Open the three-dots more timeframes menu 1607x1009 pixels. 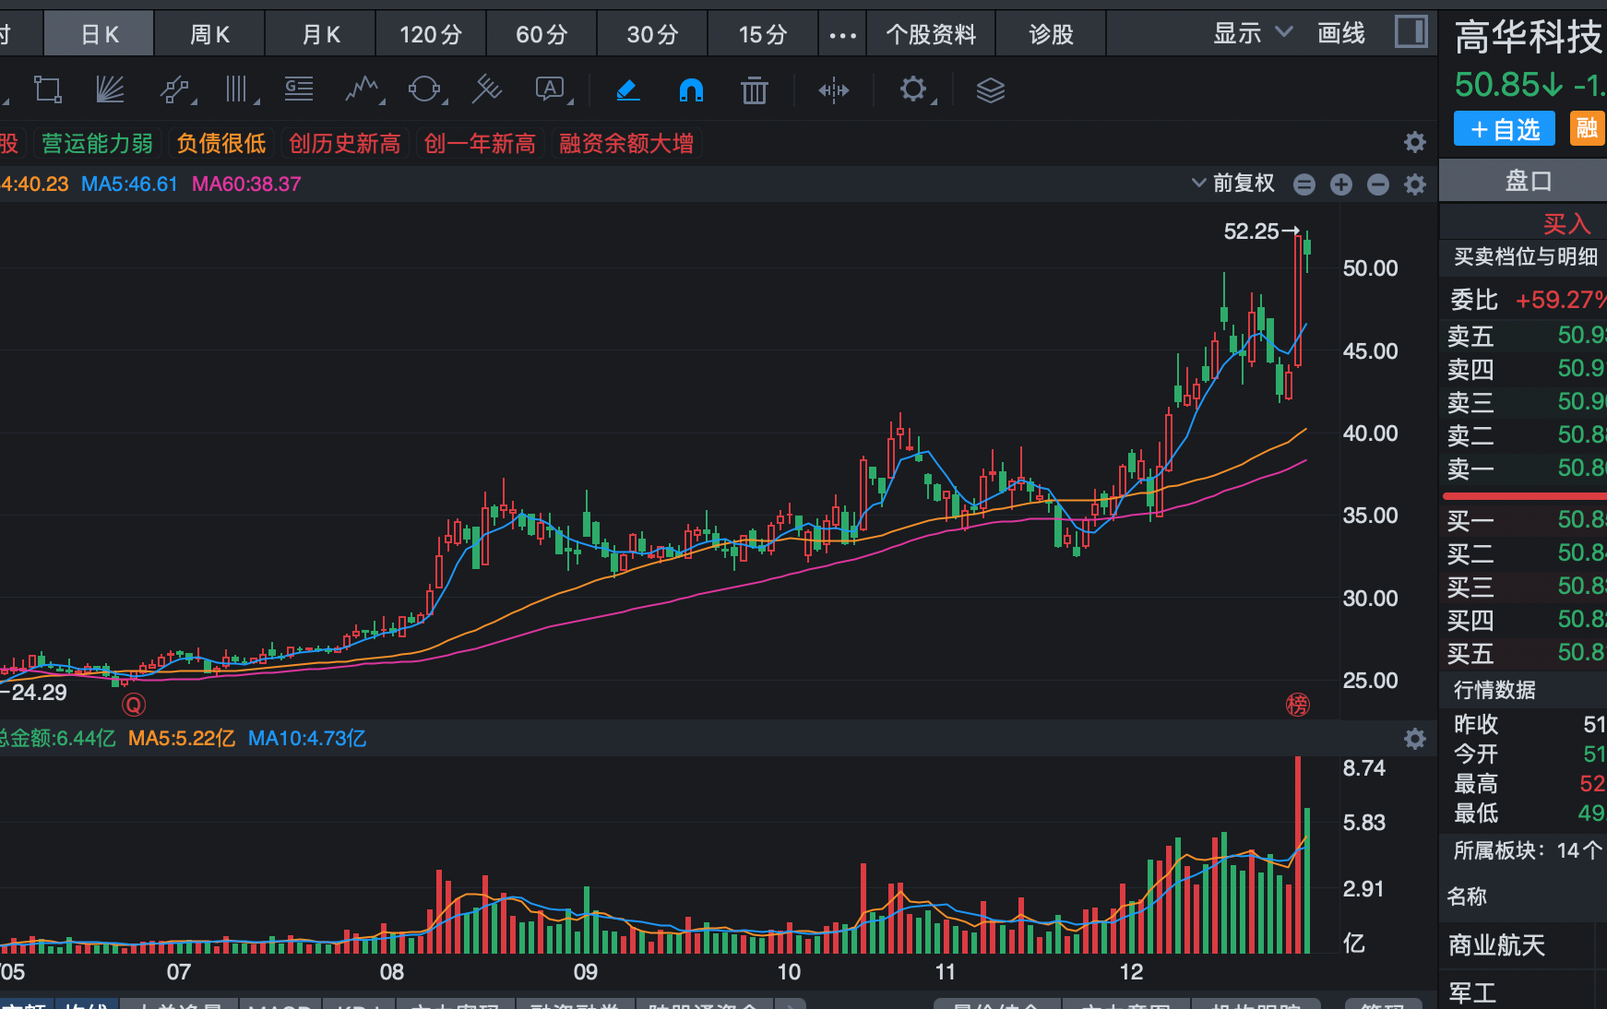pos(842,35)
